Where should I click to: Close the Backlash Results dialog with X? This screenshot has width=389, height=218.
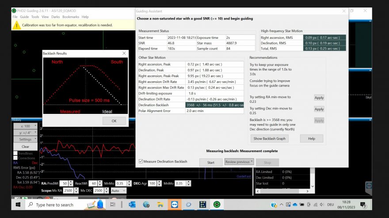pyautogui.click(x=124, y=53)
